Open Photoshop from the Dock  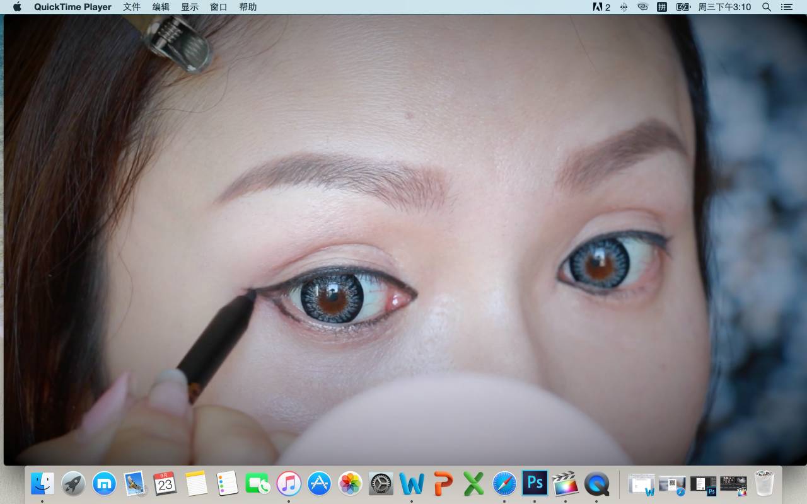pyautogui.click(x=535, y=484)
